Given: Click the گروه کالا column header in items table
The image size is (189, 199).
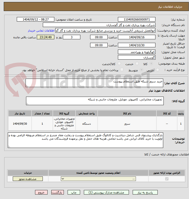Looking at the screenshot, I should pyautogui.click(x=64, y=113).
